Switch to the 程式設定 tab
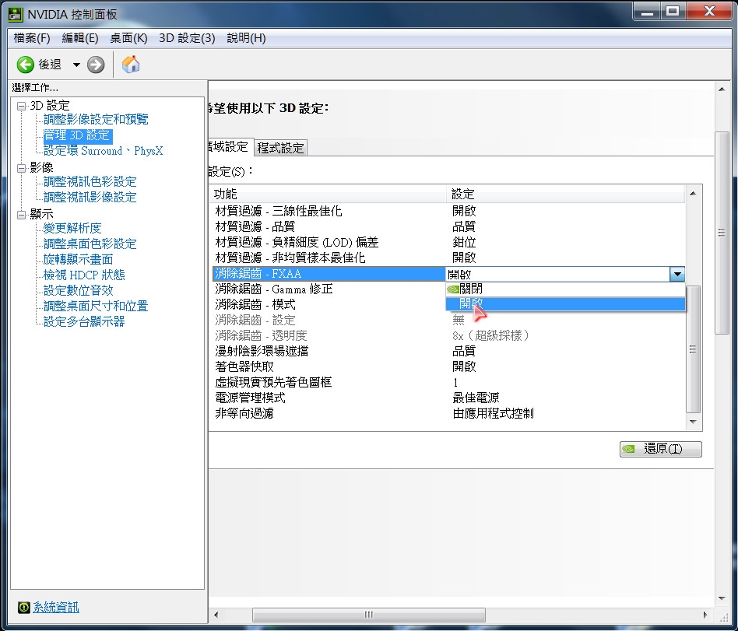 pos(280,148)
